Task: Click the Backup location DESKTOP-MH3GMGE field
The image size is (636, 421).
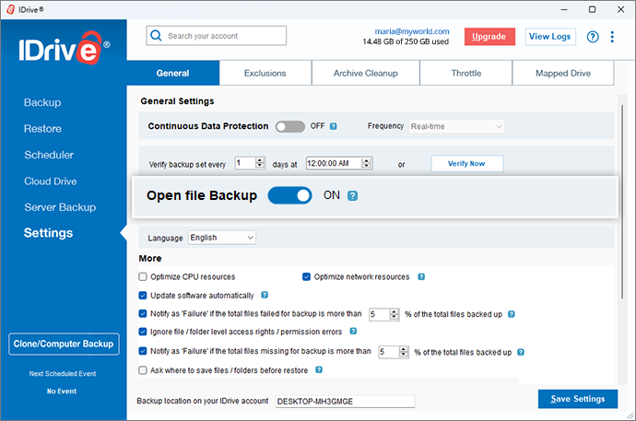Action: [x=345, y=401]
